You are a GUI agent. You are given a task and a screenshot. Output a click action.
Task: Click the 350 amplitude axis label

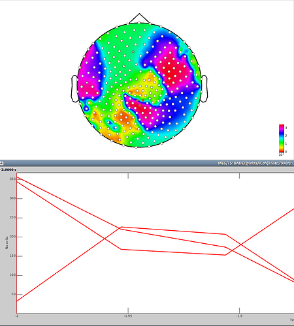(x=12, y=179)
